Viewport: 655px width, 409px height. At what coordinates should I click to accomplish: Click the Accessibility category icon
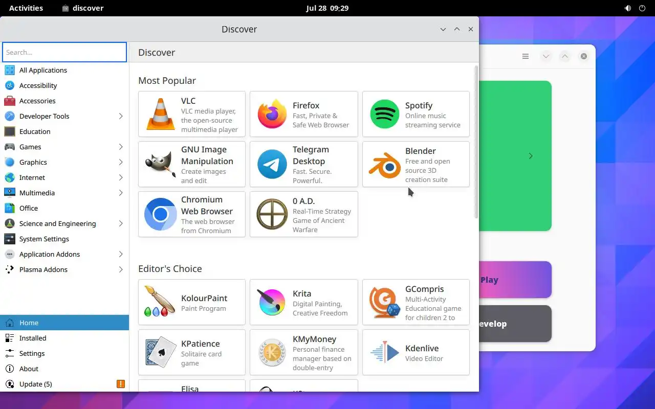(x=10, y=85)
